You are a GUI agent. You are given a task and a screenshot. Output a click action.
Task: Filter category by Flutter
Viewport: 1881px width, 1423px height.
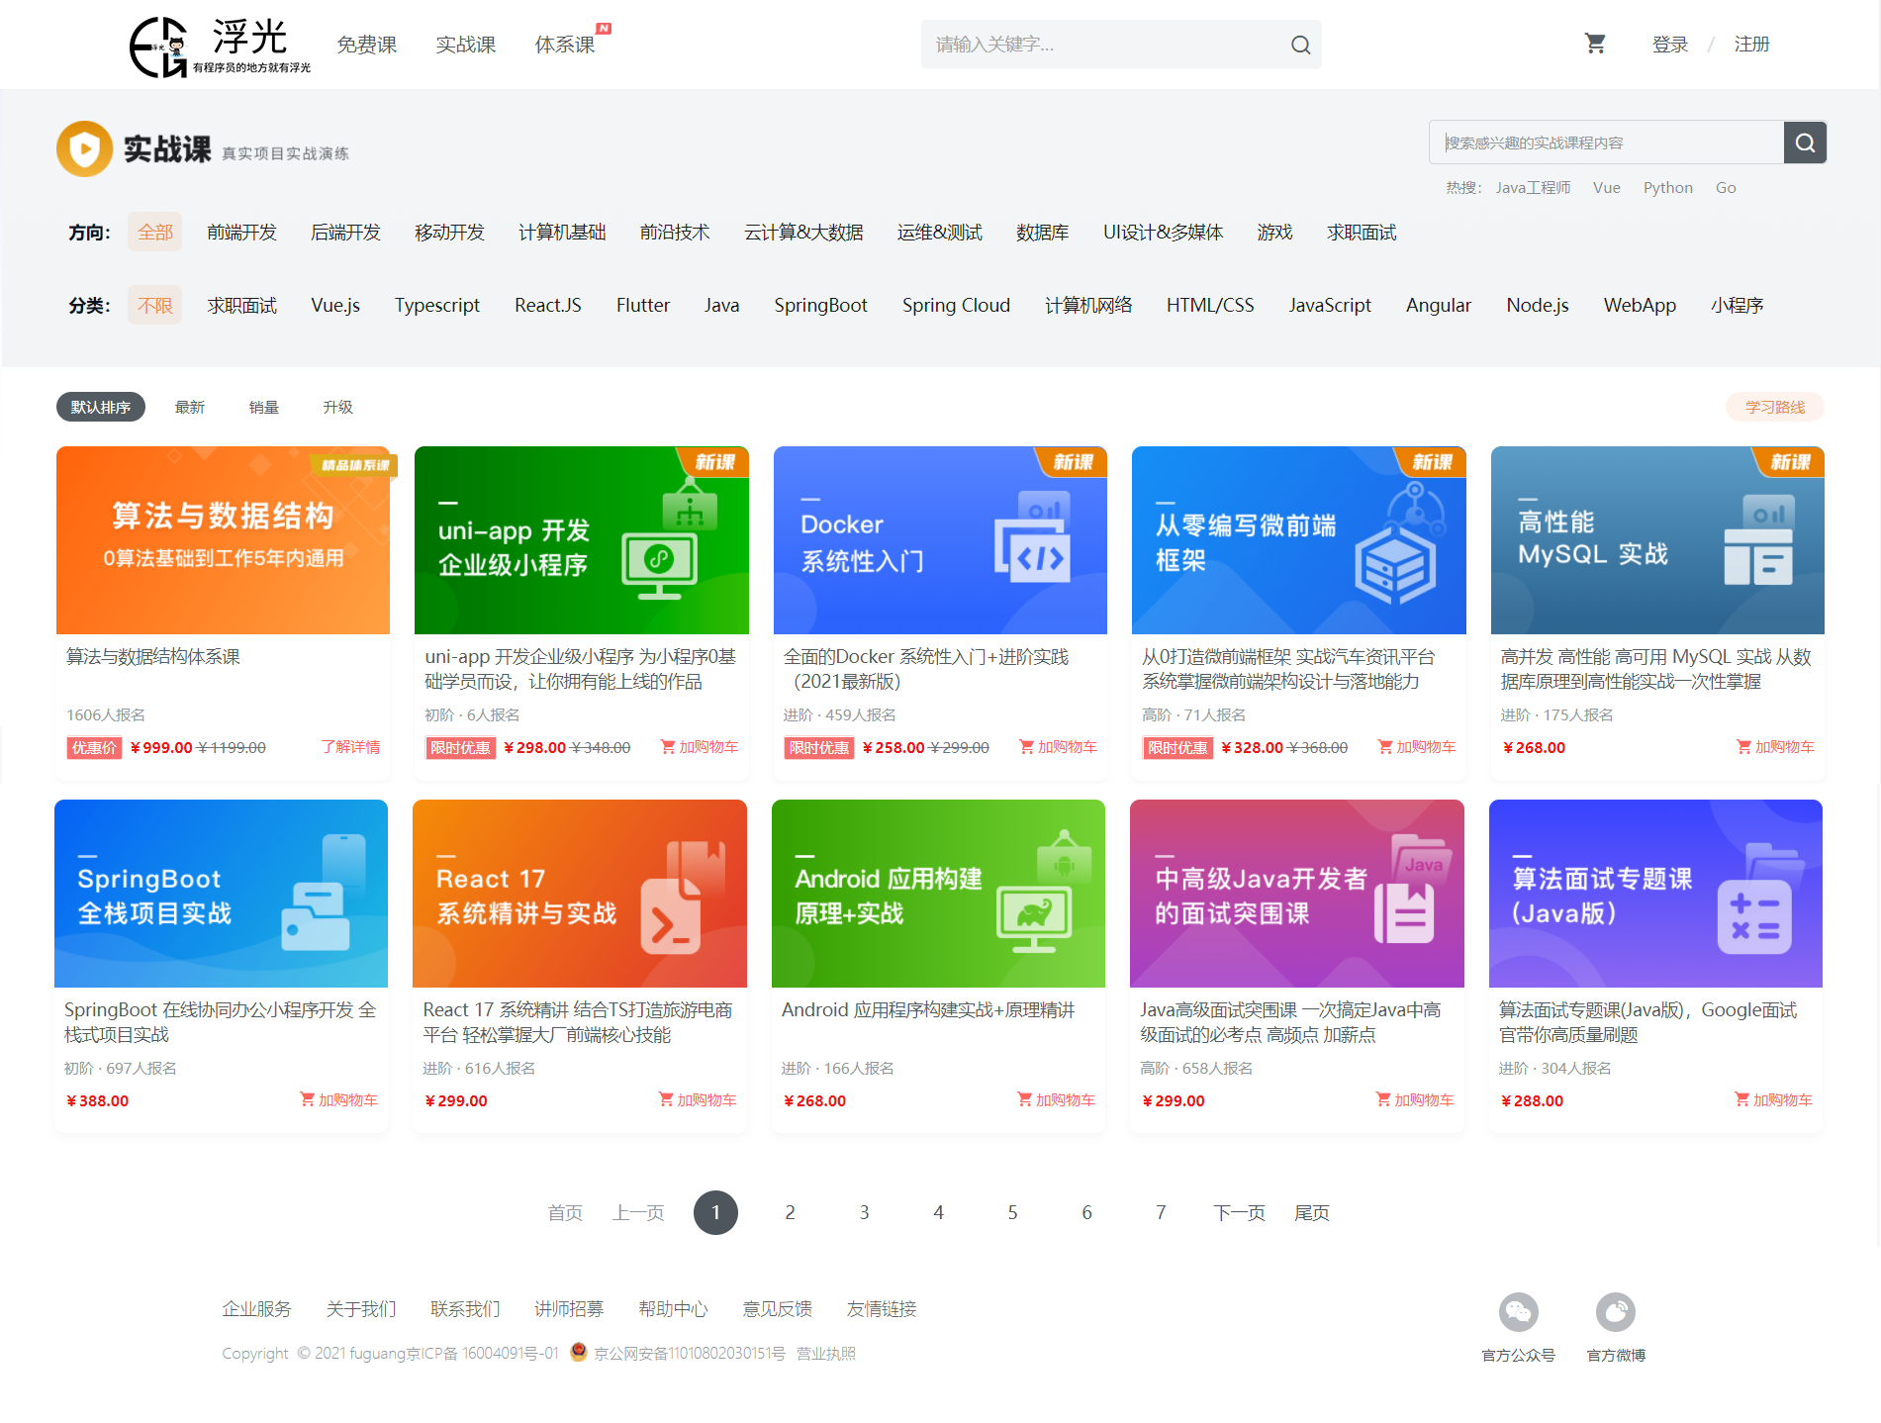(x=643, y=306)
